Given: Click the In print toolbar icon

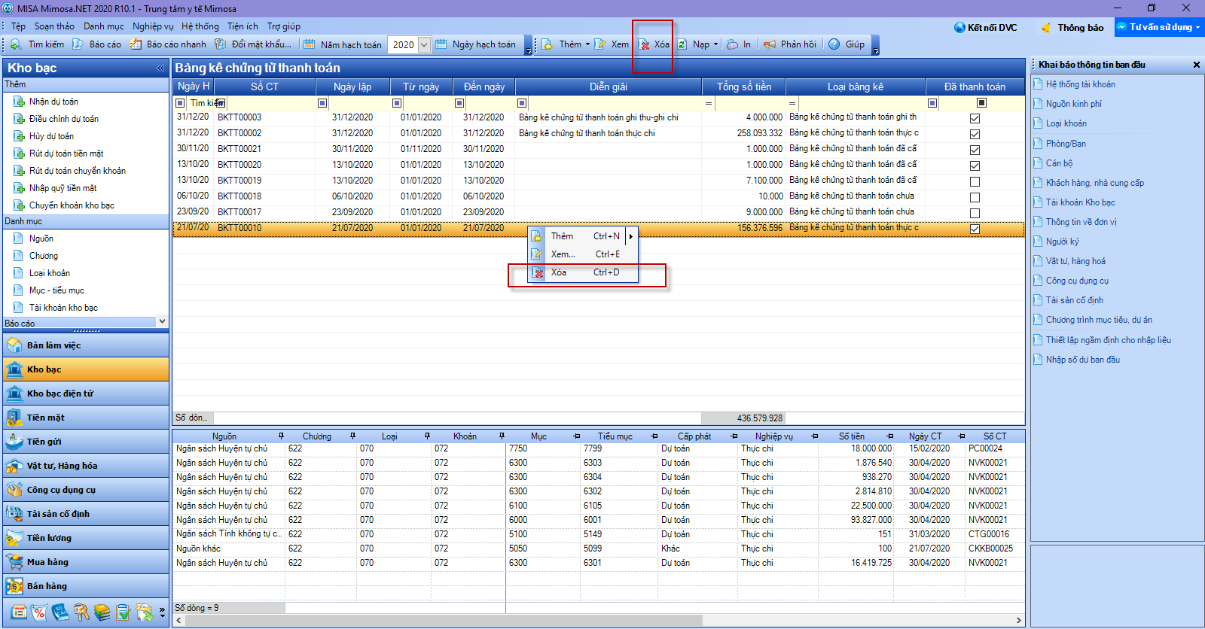Looking at the screenshot, I should [732, 44].
